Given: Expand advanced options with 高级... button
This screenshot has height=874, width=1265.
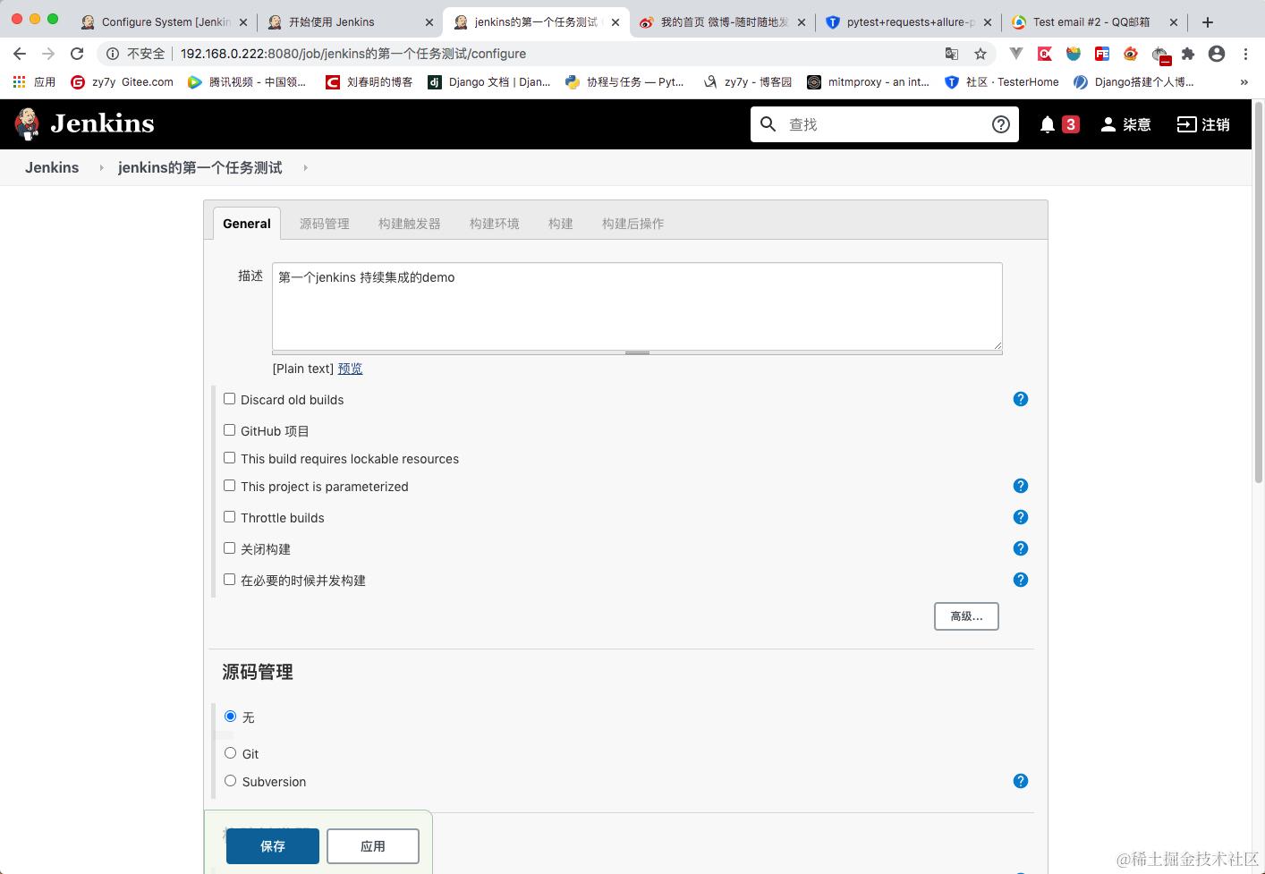Looking at the screenshot, I should (x=966, y=616).
